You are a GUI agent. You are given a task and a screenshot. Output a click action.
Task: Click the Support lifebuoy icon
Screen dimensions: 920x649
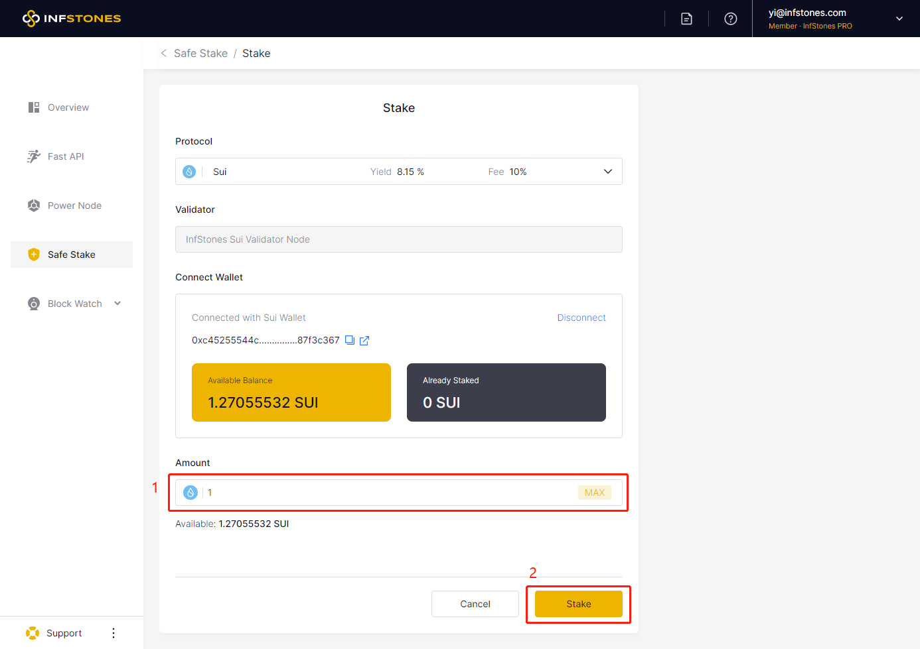[x=33, y=633]
